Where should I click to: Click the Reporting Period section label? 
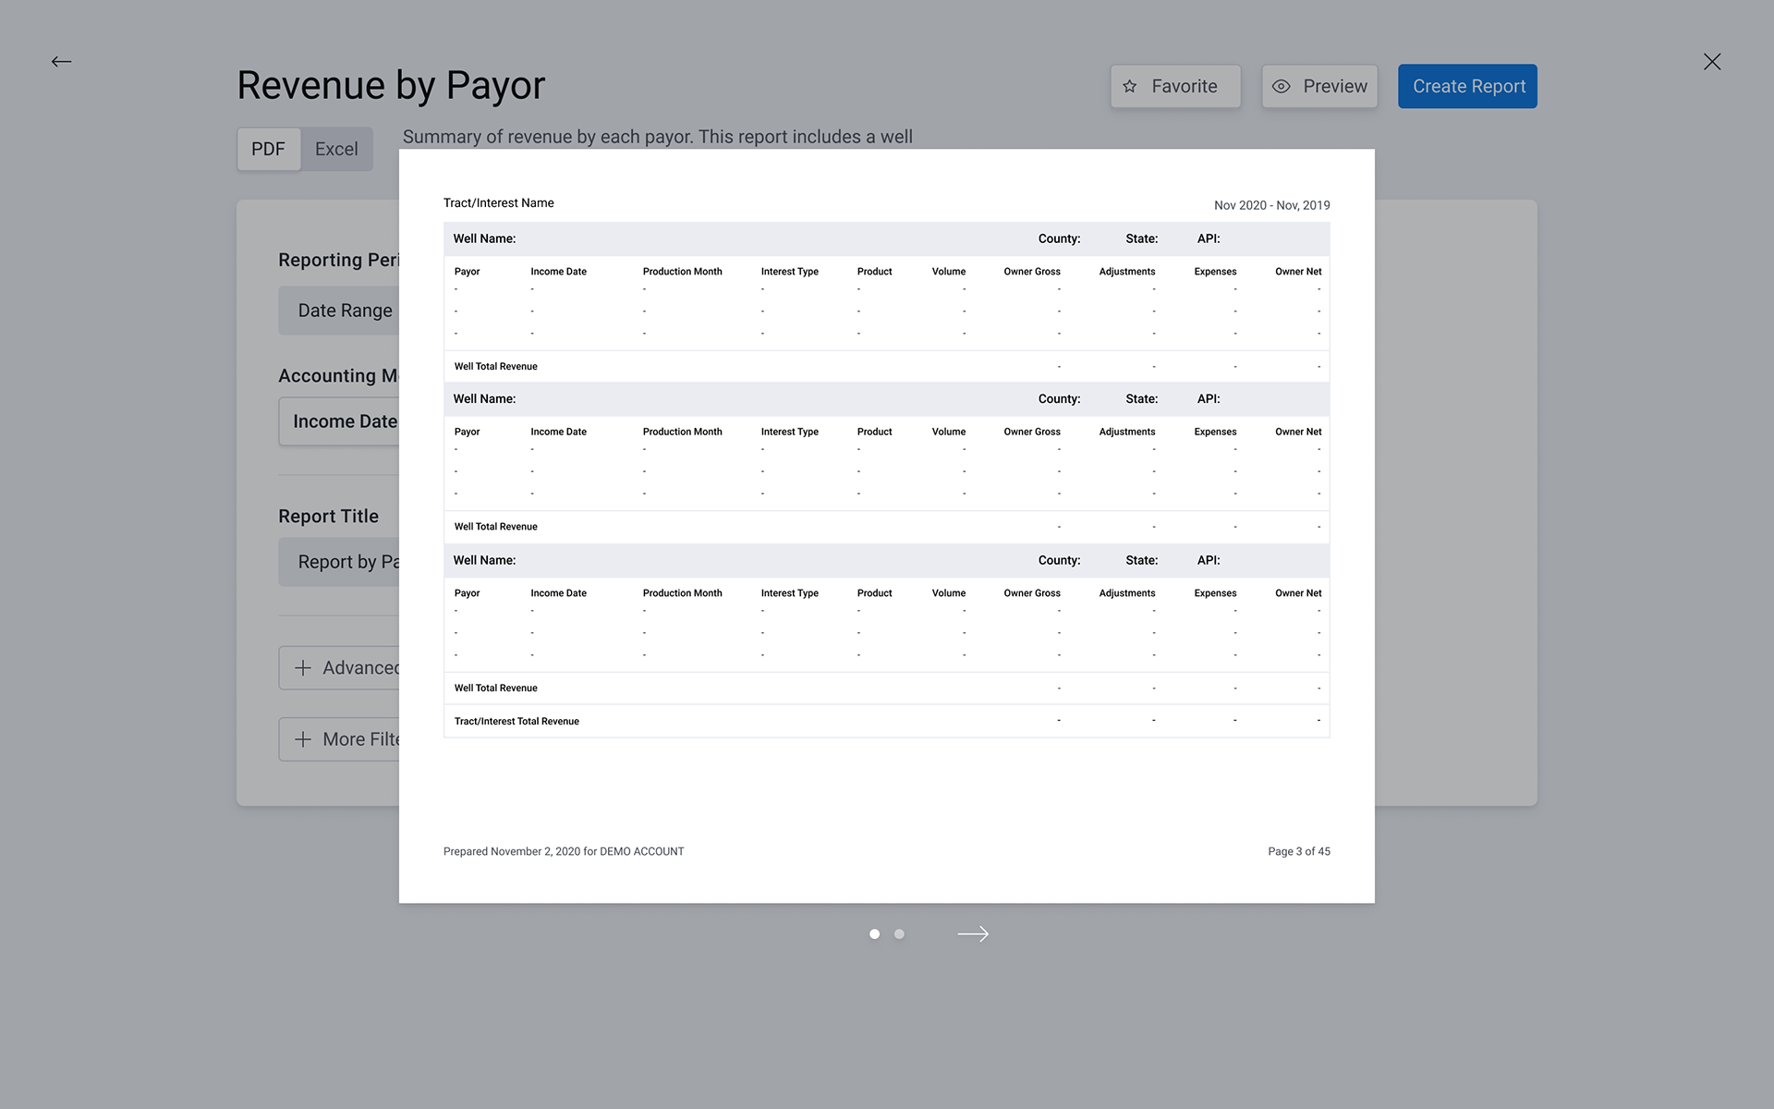338,260
